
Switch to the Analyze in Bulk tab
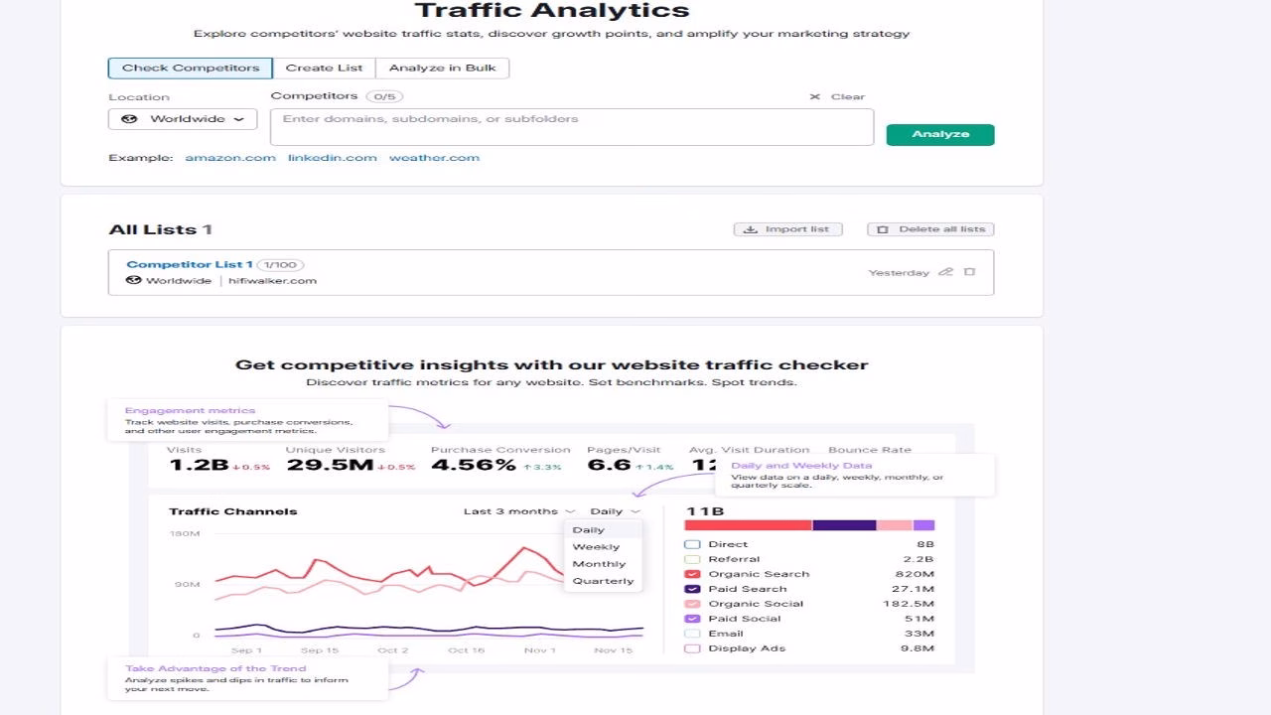[443, 68]
